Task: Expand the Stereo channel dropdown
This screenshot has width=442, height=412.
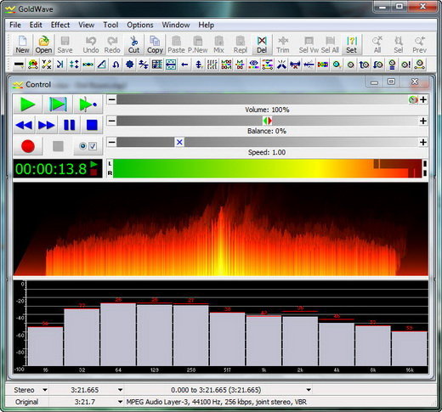Action: [45, 390]
